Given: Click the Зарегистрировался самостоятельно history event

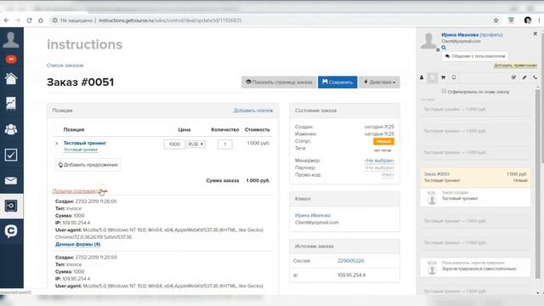Looking at the screenshot, I should (475, 267).
